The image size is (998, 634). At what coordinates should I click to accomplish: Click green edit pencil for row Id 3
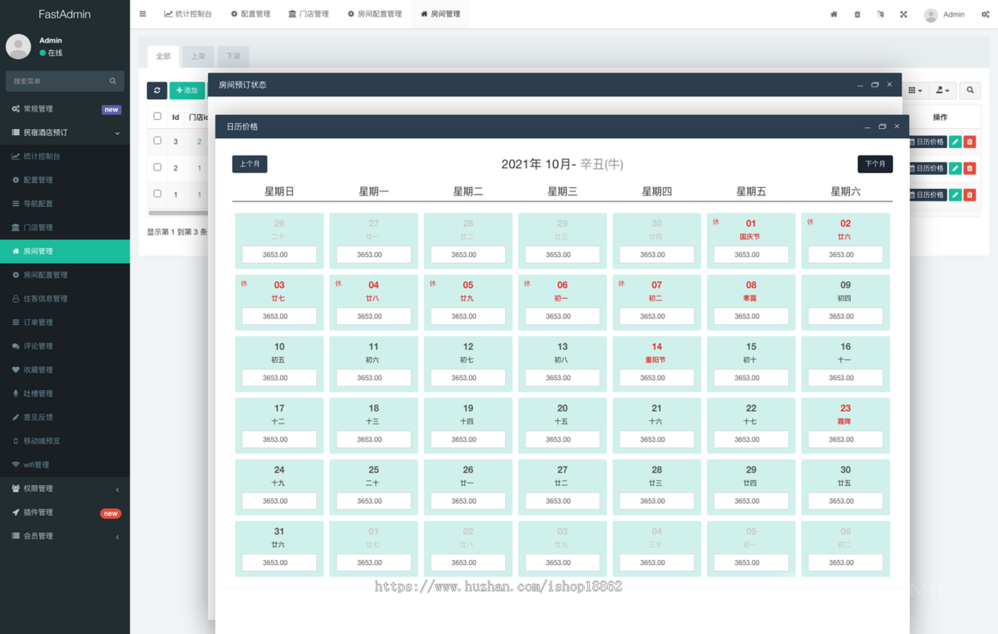(x=956, y=142)
